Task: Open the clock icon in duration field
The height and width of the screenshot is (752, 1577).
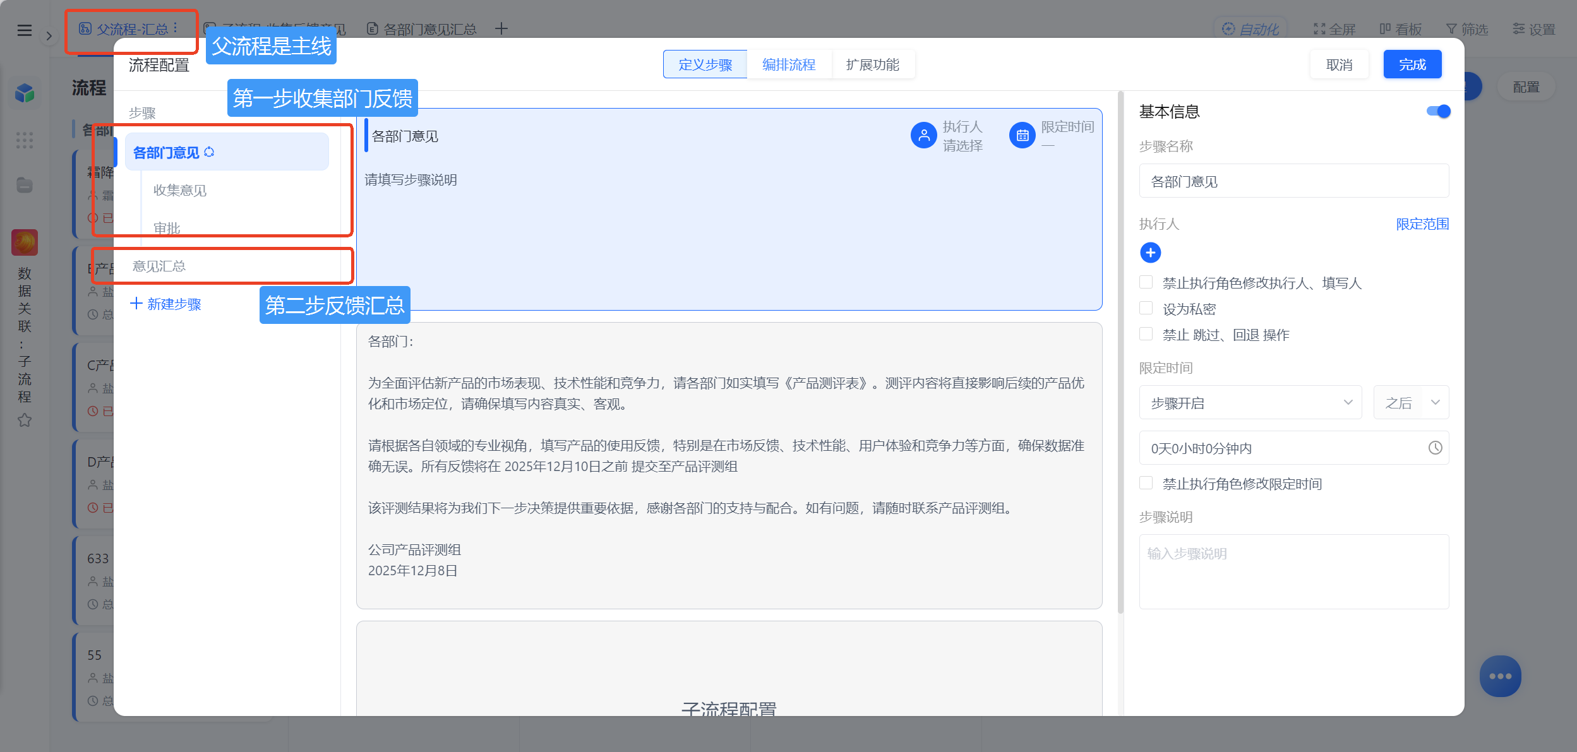Action: pos(1435,448)
